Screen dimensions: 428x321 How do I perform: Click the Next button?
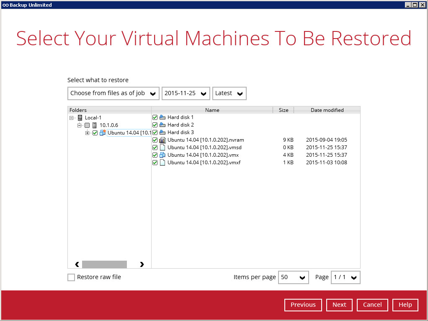(x=339, y=305)
